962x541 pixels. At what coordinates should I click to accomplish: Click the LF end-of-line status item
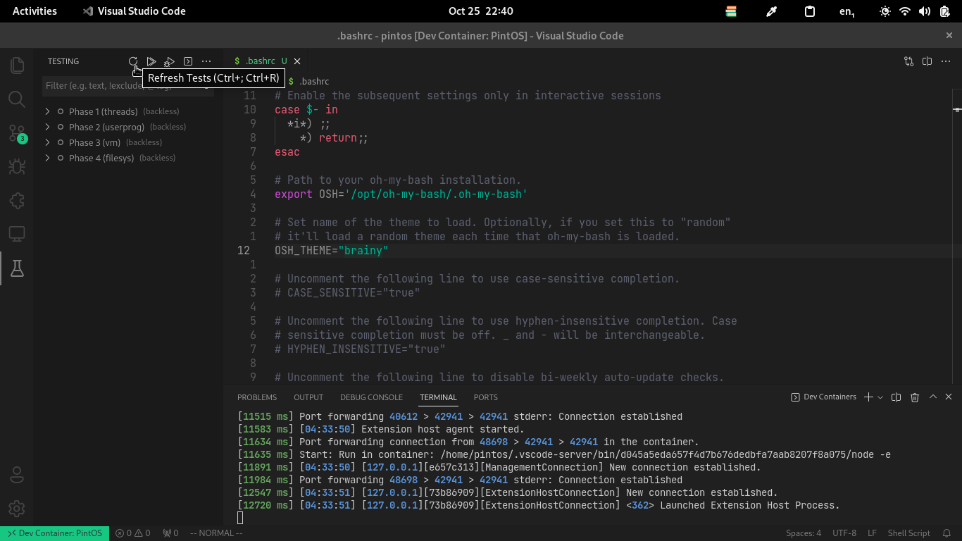pyautogui.click(x=872, y=533)
